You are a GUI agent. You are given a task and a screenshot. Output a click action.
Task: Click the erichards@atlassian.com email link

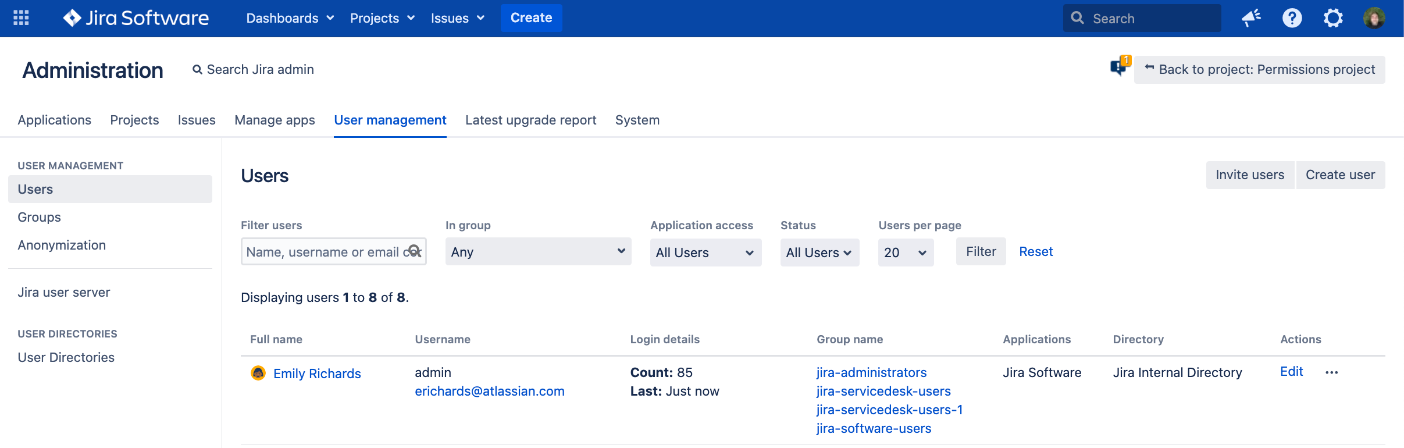coord(490,391)
